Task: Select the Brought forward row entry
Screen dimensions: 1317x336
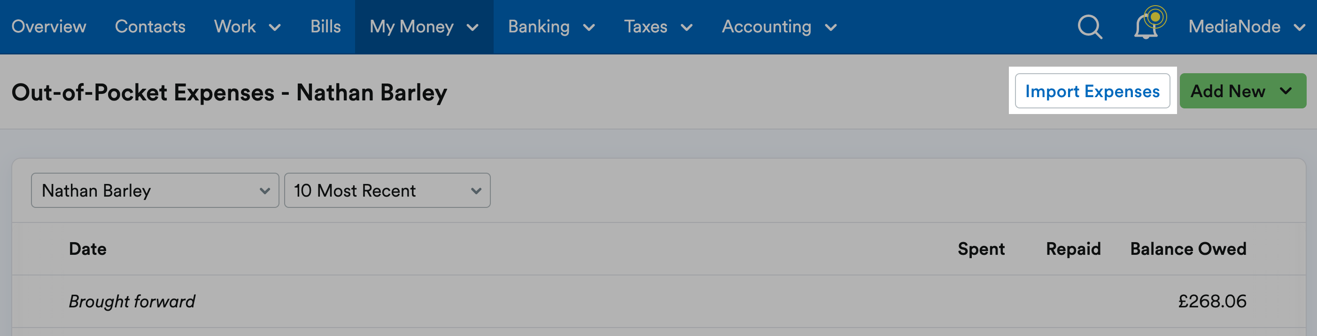Action: [132, 301]
